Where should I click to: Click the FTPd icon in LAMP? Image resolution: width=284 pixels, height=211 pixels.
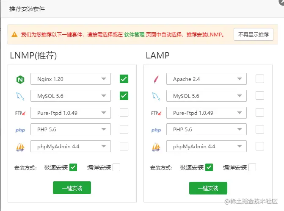pyautogui.click(x=156, y=114)
